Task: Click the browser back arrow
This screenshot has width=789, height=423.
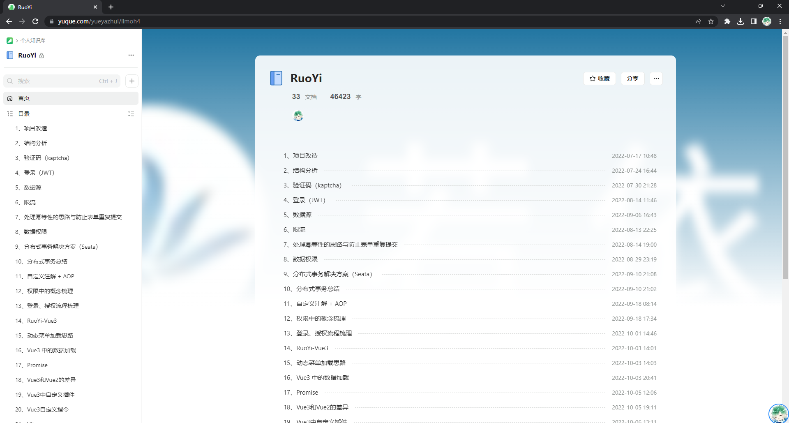Action: 9,21
